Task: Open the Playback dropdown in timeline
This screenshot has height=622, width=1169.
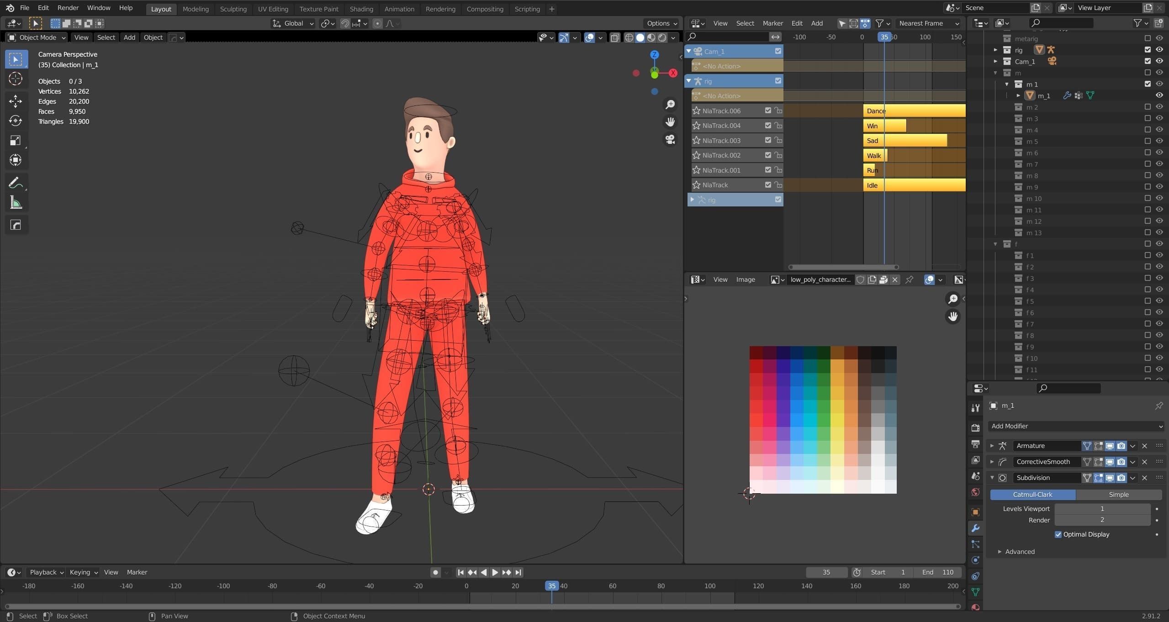Action: point(47,572)
